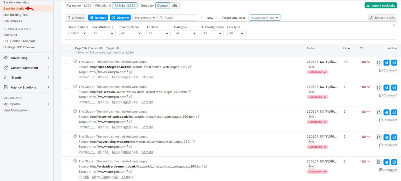Image resolution: width=401 pixels, height=181 pixels.
Task: Switch to the For review tab
Action: [79, 5]
